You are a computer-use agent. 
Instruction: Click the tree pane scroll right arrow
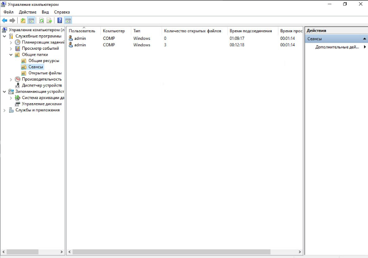click(62, 252)
